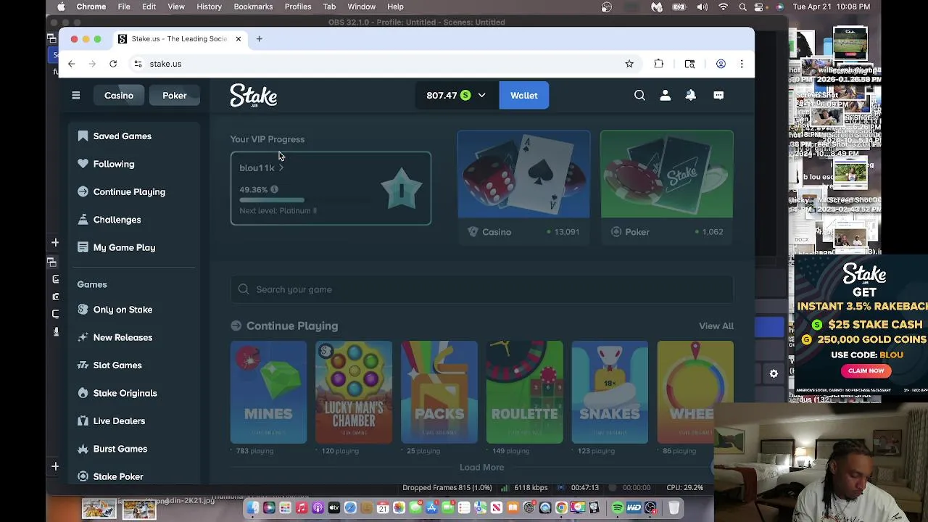Open the menu bar date and time
This screenshot has width=928, height=522.
(832, 7)
